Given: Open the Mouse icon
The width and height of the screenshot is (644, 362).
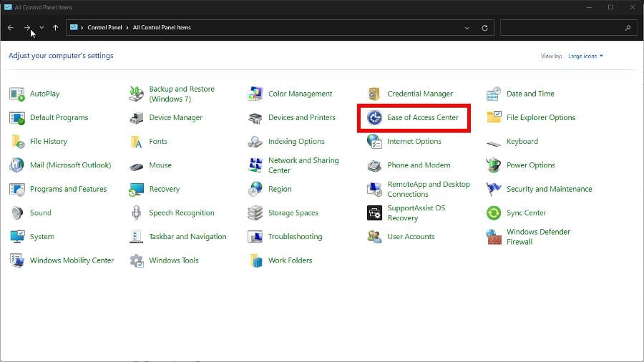Looking at the screenshot, I should 136,166.
